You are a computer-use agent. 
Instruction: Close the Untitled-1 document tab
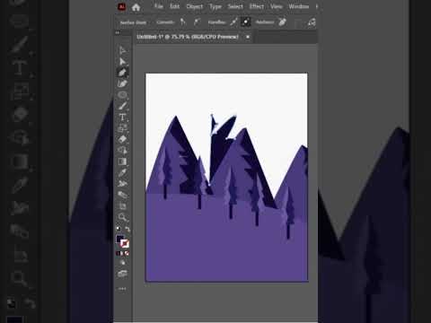tap(248, 37)
